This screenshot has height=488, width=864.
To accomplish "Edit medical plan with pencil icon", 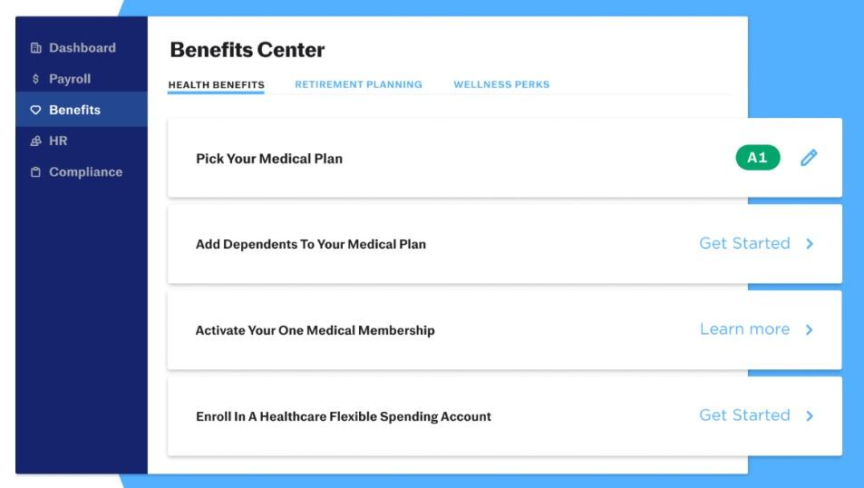I will coord(809,158).
